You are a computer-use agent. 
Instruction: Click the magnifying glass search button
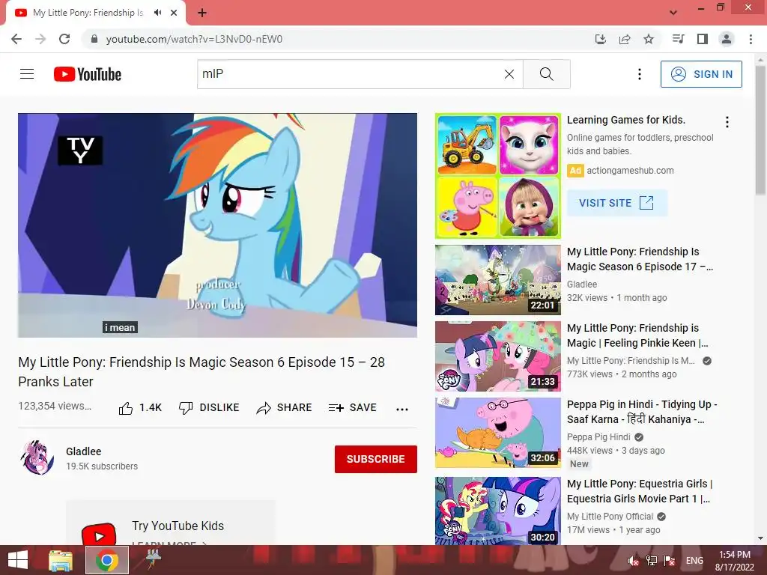click(546, 74)
